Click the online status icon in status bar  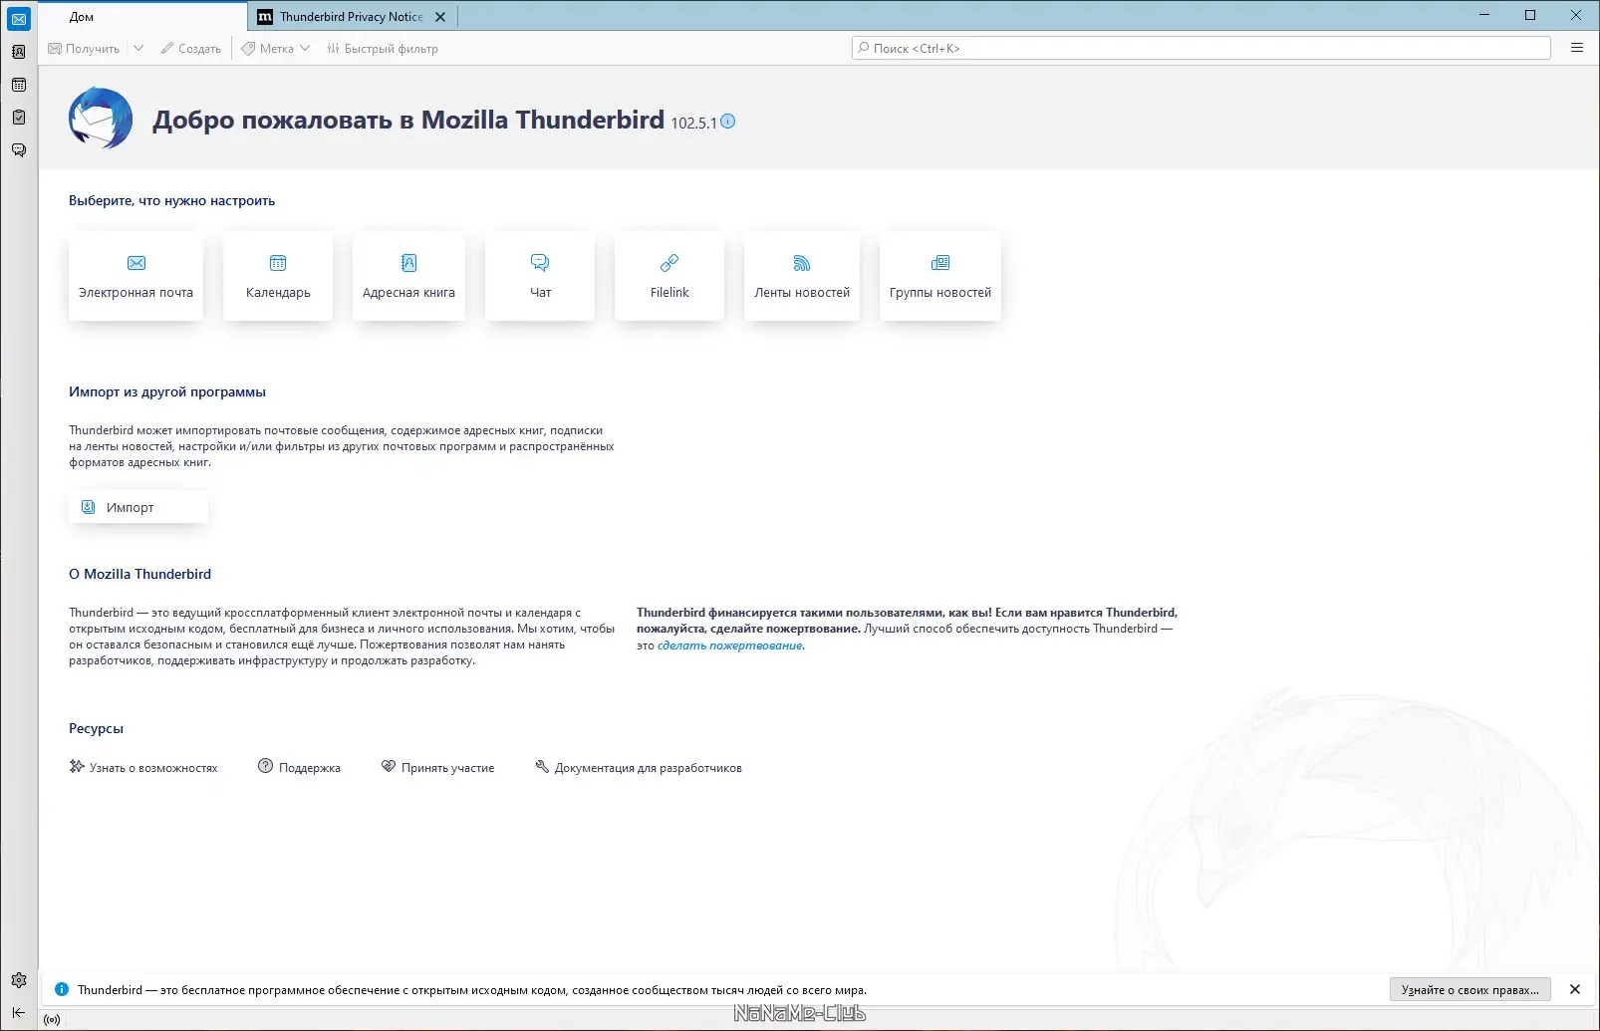point(52,1020)
